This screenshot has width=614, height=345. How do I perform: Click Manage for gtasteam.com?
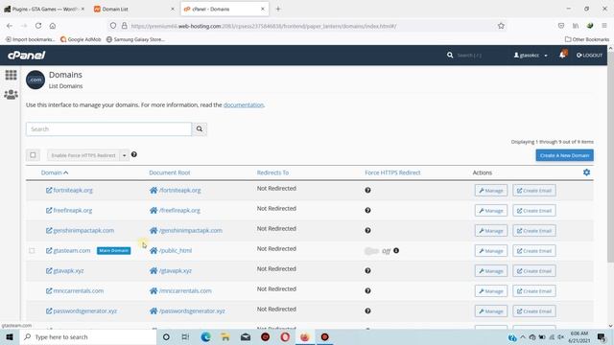click(491, 251)
